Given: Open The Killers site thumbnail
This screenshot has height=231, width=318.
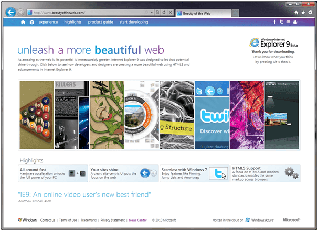Looking at the screenshot, I should [71, 115].
